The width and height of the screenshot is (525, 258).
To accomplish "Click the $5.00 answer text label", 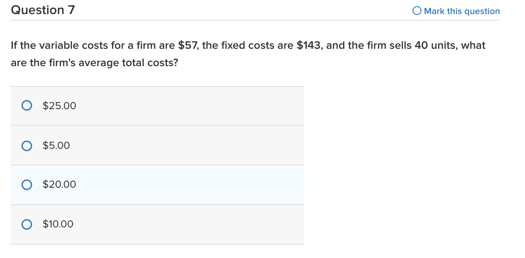I will pos(56,146).
